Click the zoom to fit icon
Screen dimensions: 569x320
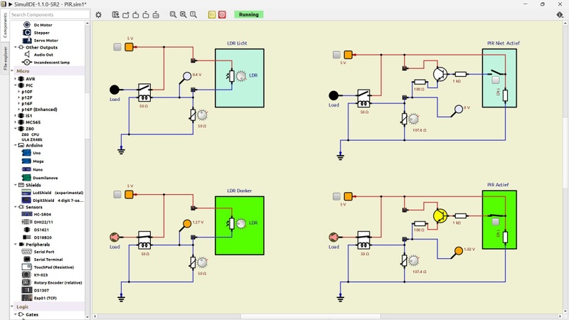pos(173,14)
